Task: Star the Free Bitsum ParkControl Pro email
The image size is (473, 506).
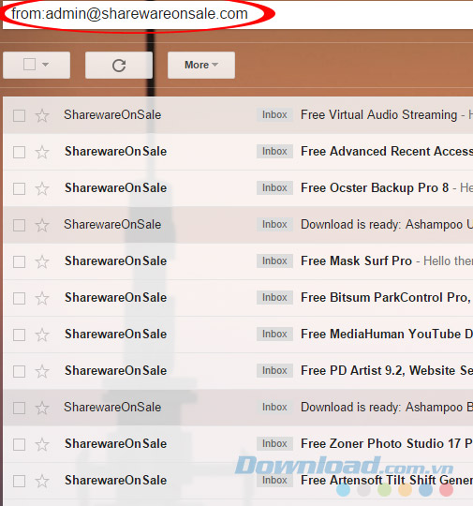Action: (x=42, y=298)
